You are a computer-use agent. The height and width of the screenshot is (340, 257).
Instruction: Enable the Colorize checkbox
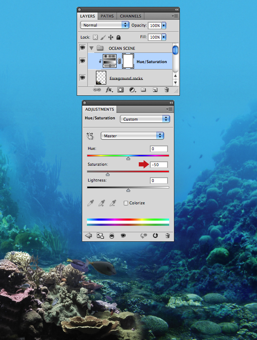[x=126, y=203]
